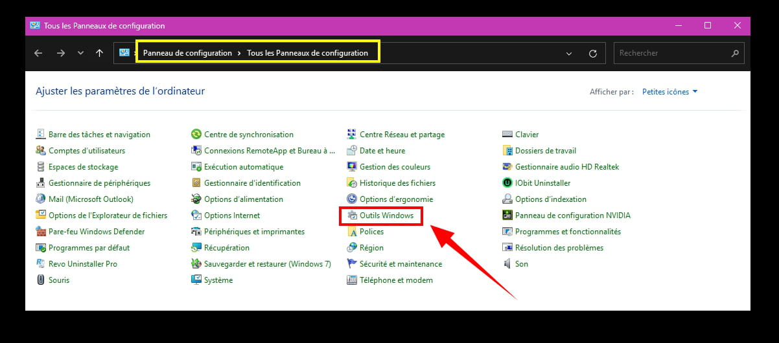Open Gestionnaire audio HD Realtek icon
The height and width of the screenshot is (343, 779).
[x=507, y=167]
